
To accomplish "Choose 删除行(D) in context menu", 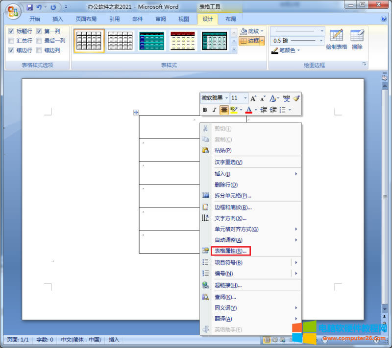I will pyautogui.click(x=251, y=185).
